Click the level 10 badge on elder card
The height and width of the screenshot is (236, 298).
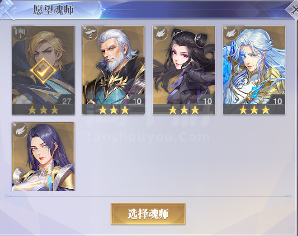point(136,100)
